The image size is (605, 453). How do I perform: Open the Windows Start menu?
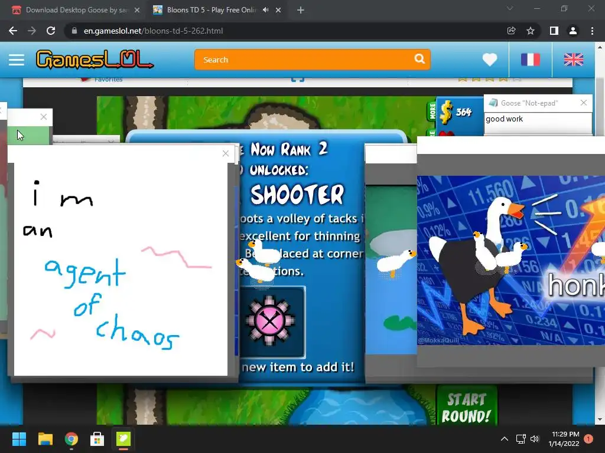[19, 439]
